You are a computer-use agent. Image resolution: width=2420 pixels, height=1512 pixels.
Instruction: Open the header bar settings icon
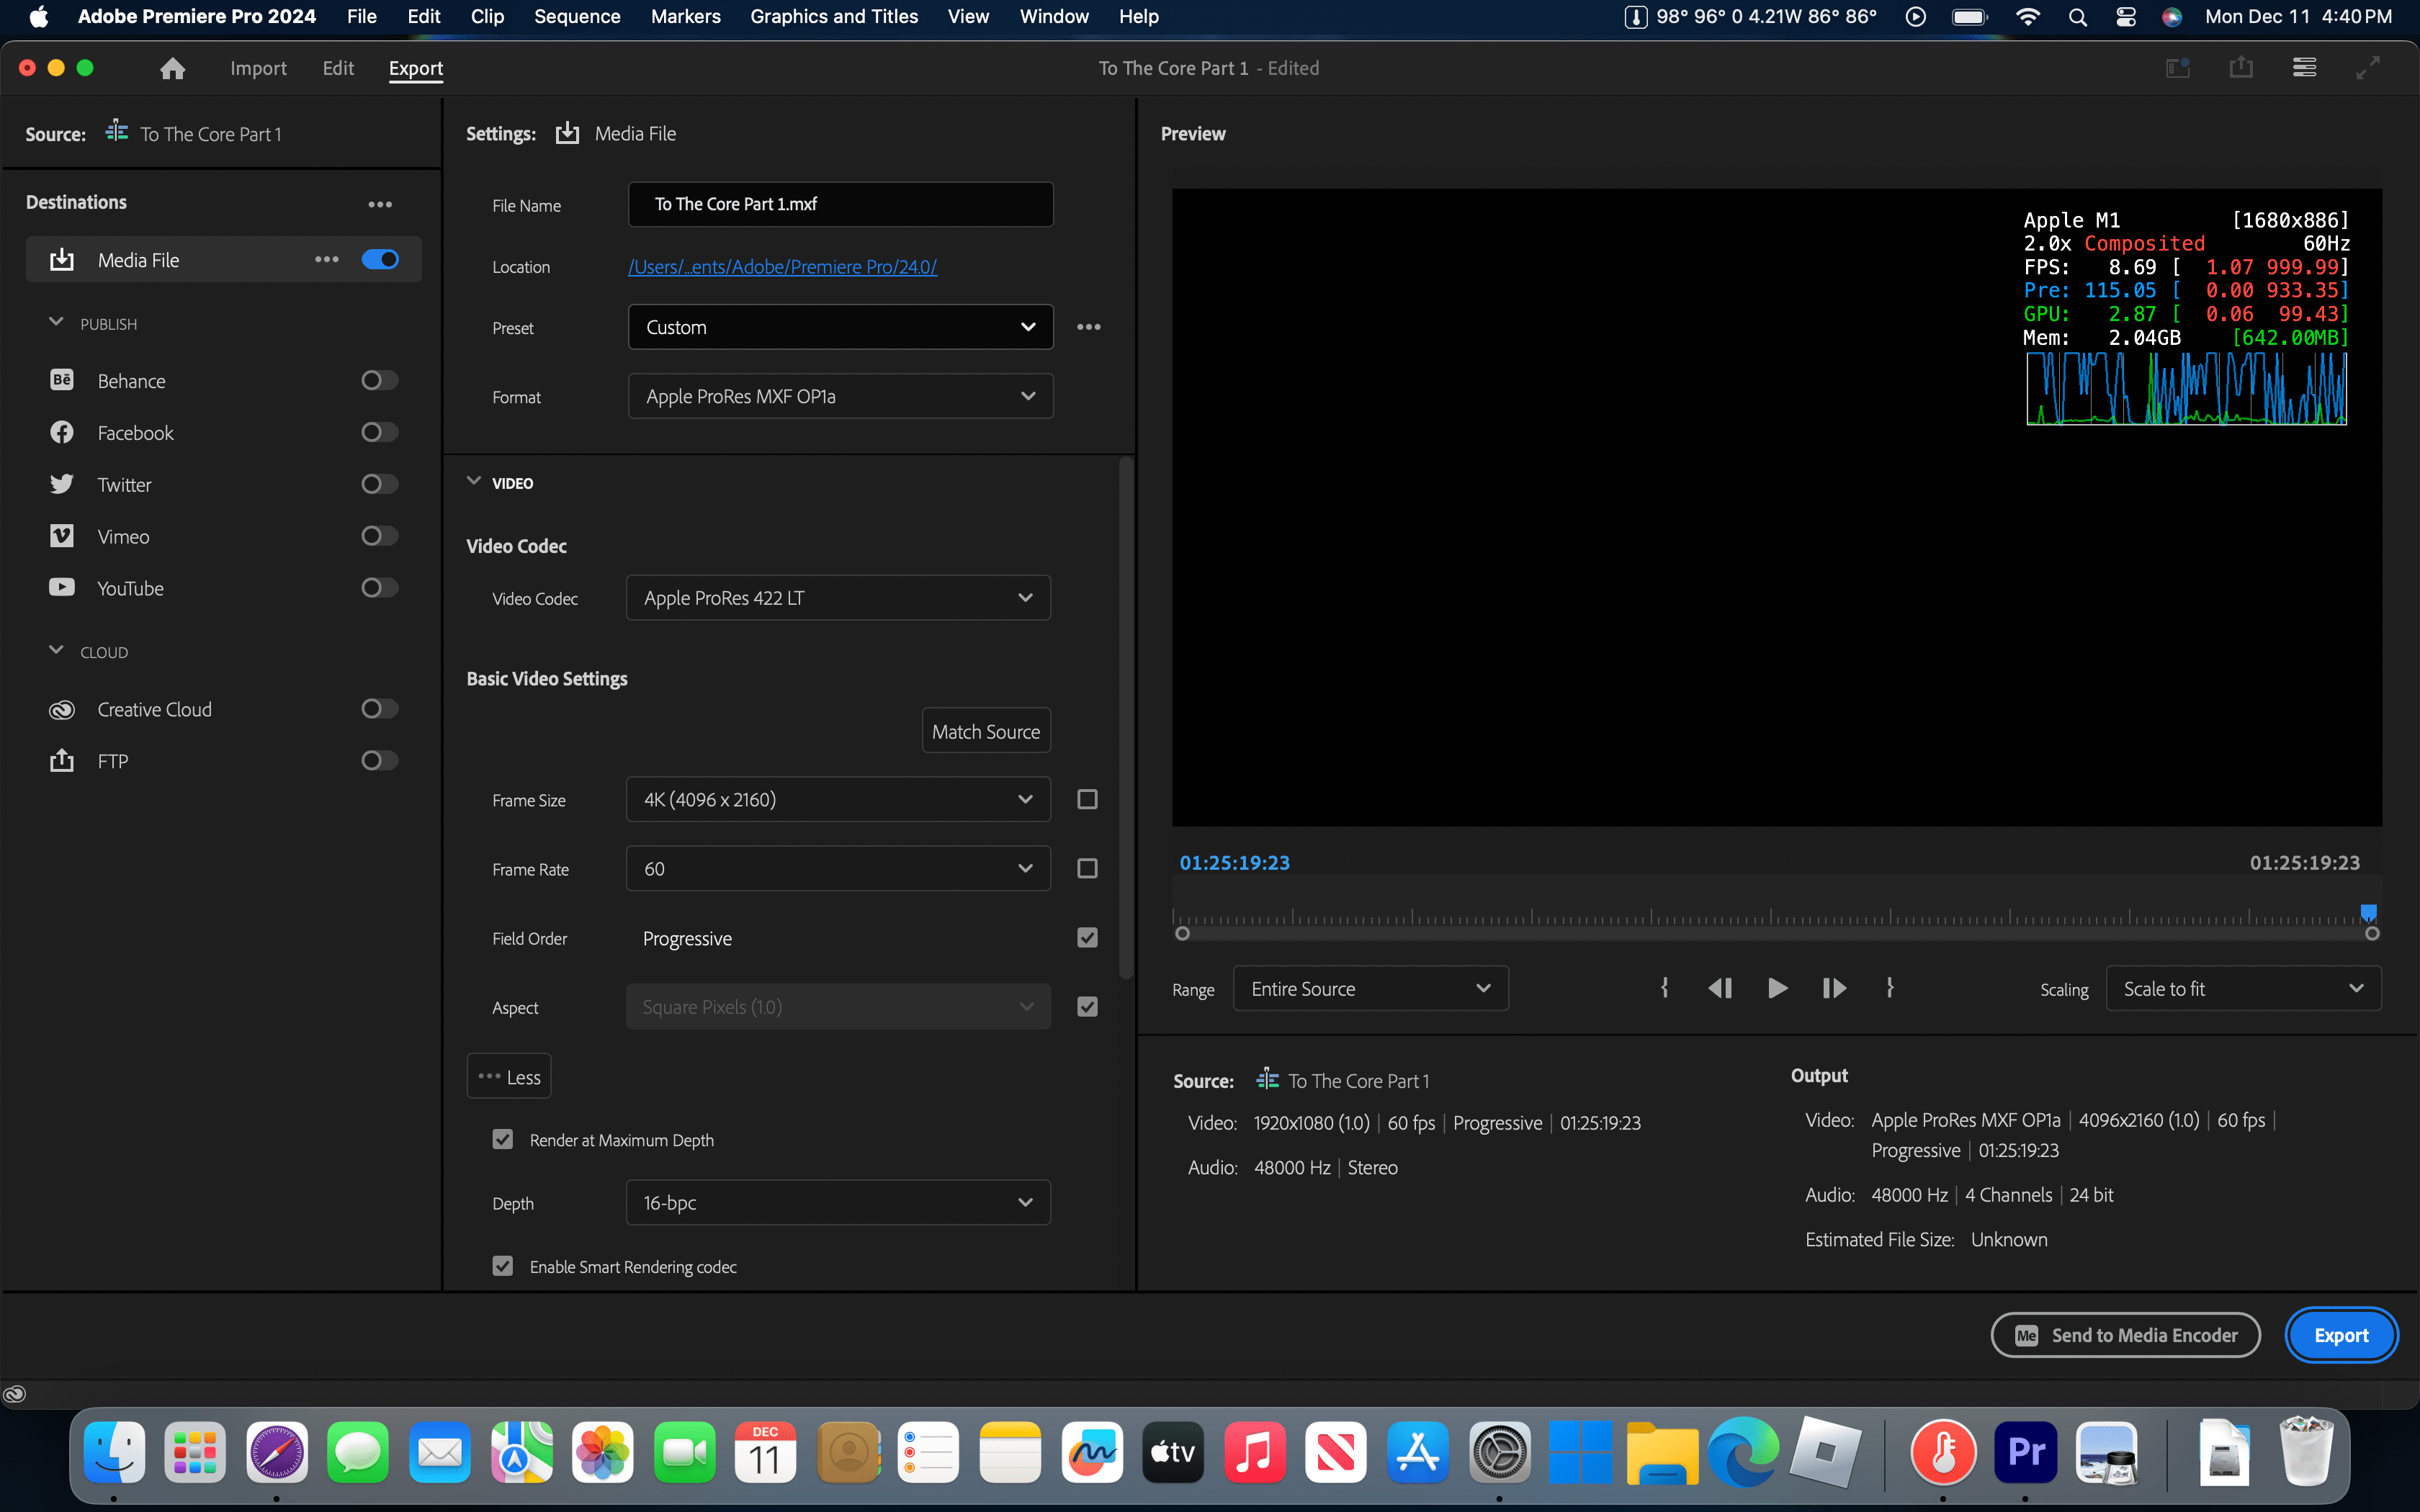(2305, 67)
